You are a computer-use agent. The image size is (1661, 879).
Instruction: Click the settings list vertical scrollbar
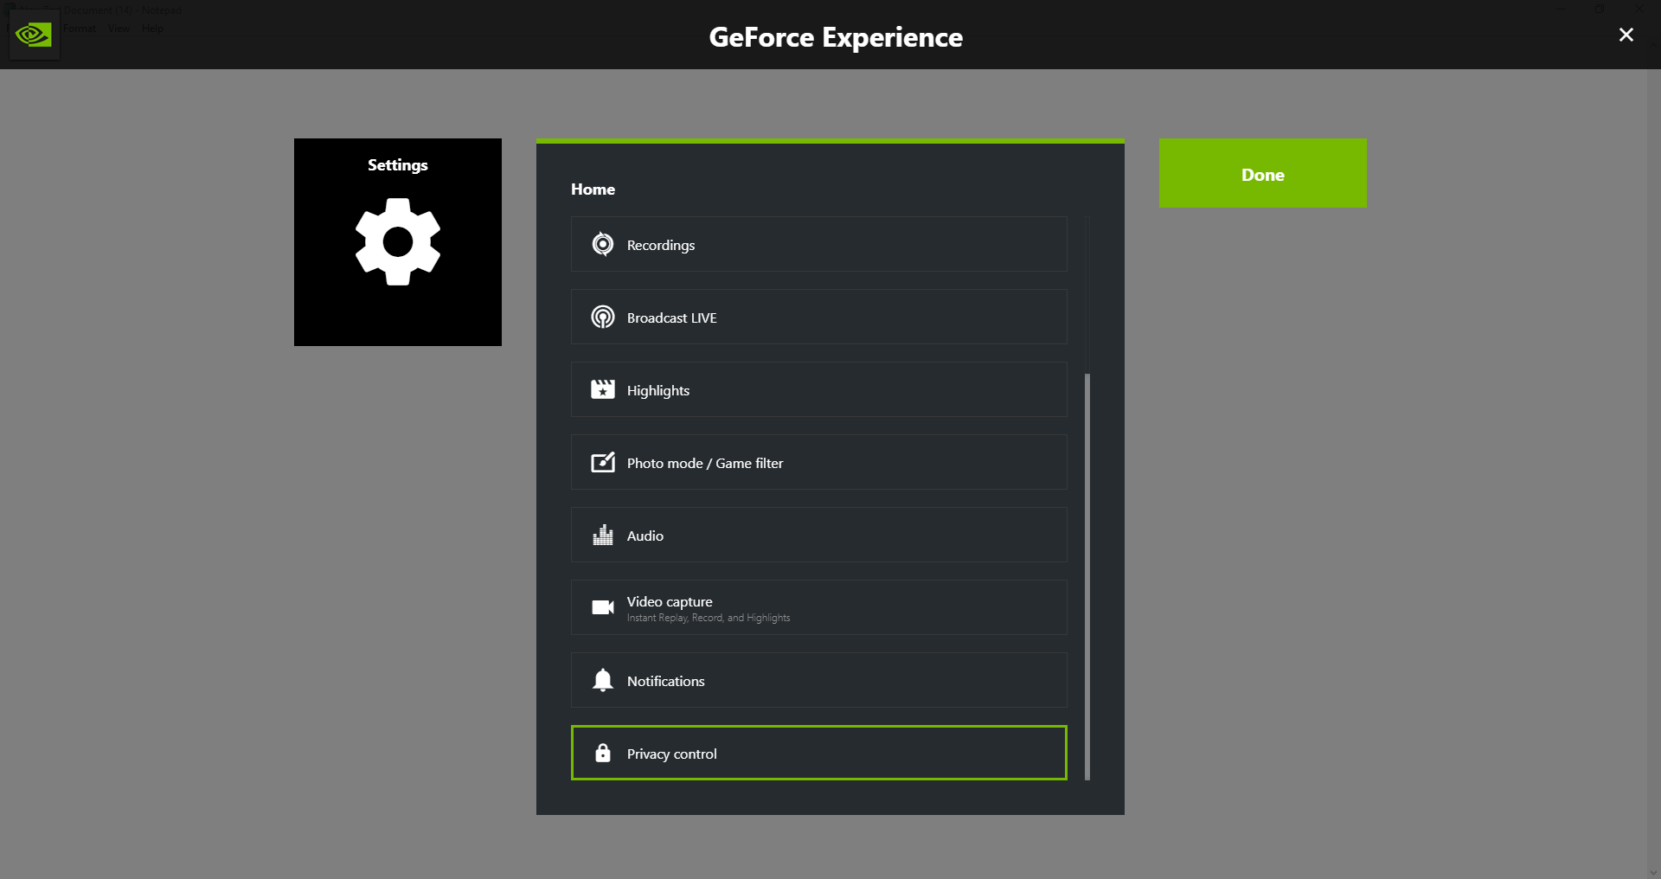(x=1087, y=575)
